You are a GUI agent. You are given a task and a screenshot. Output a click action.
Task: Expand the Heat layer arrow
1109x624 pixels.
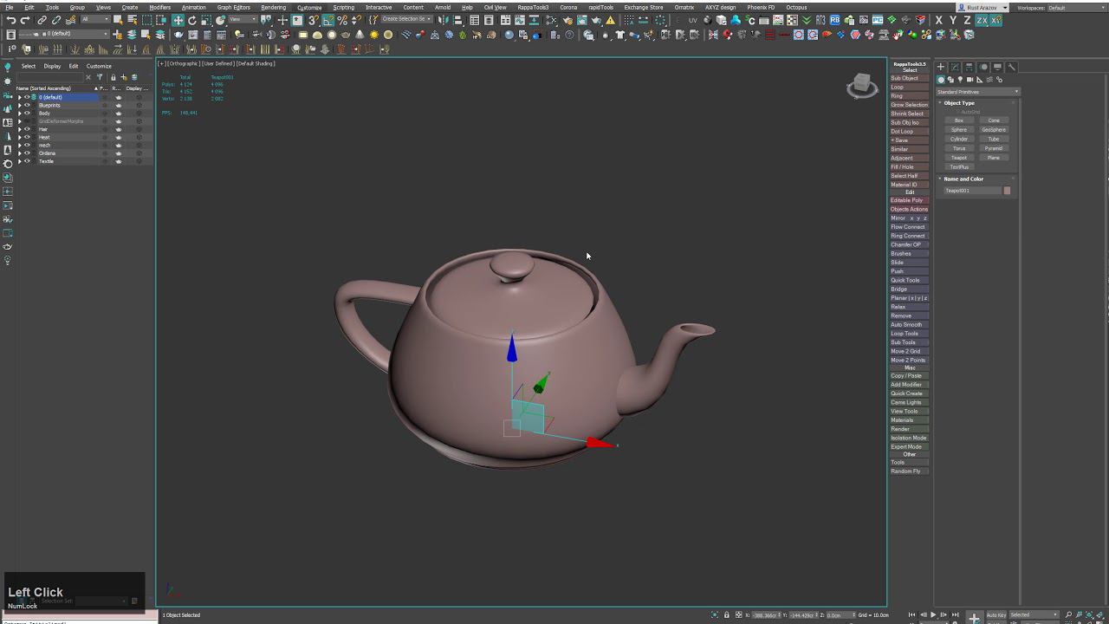(19, 137)
